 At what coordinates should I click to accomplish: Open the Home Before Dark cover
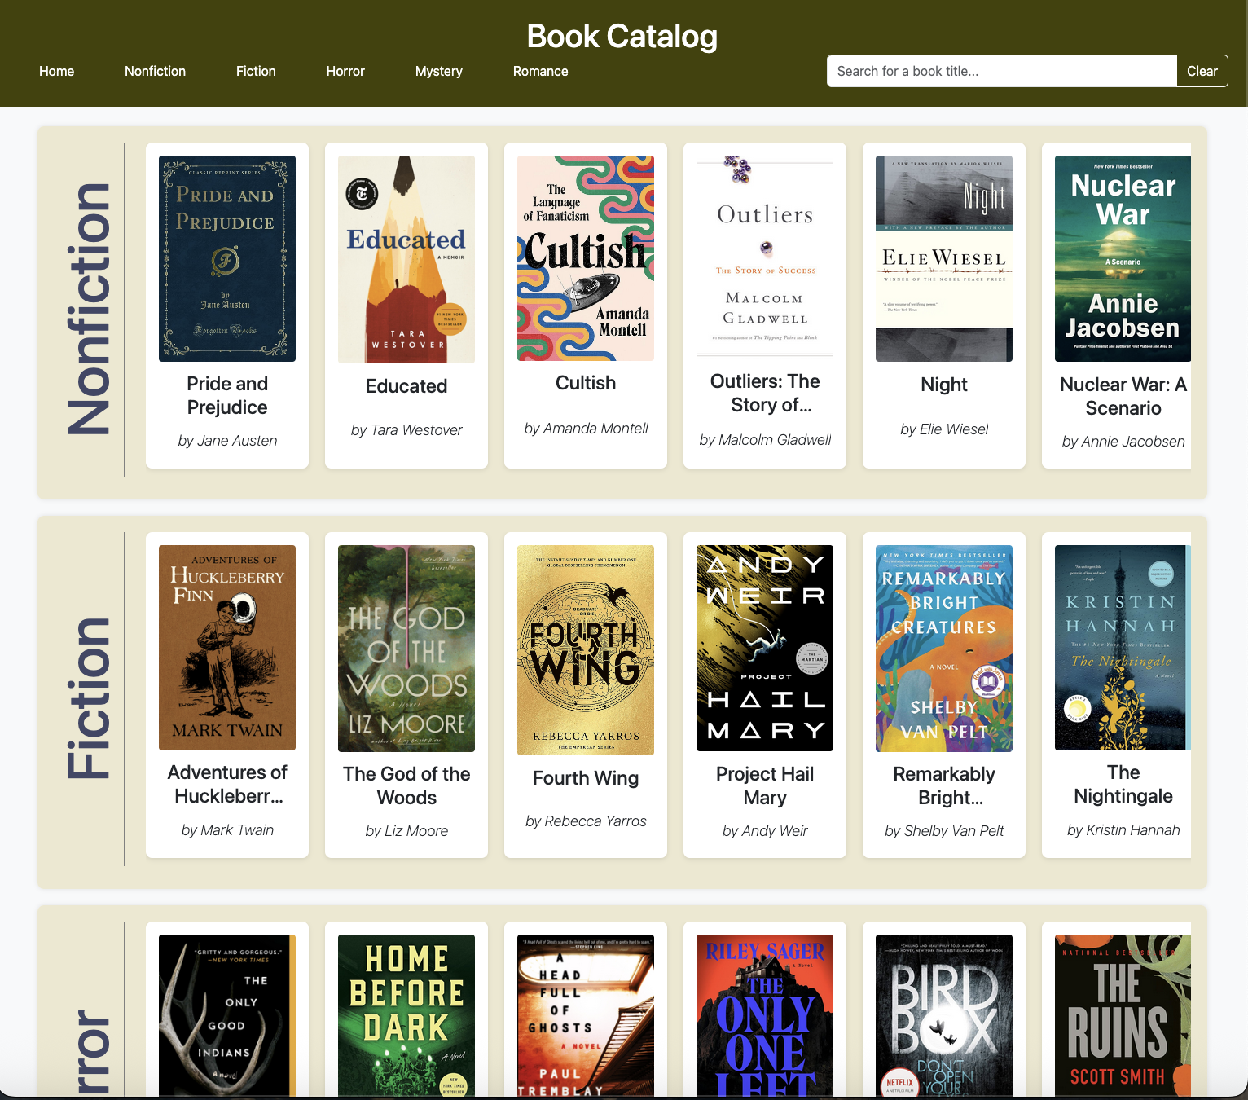[x=406, y=1014]
